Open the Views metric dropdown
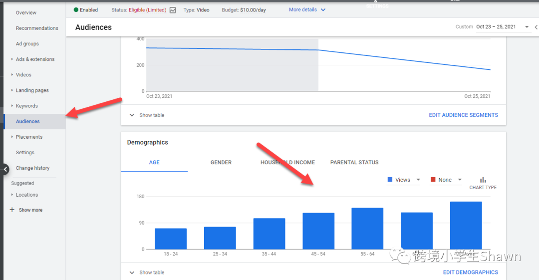 [418, 180]
